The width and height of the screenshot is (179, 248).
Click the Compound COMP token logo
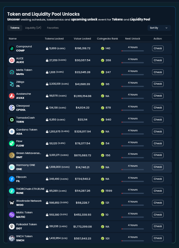coord(12,48)
